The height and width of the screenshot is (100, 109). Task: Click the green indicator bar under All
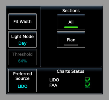point(71,27)
